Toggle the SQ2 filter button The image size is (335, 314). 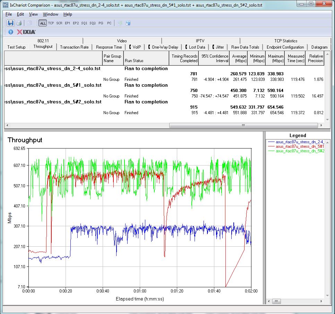(x=93, y=23)
